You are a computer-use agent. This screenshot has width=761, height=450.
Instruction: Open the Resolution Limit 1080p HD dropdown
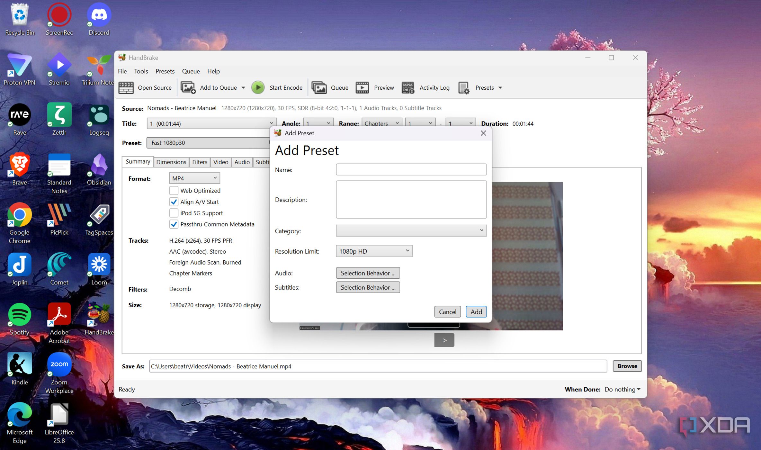pos(374,251)
